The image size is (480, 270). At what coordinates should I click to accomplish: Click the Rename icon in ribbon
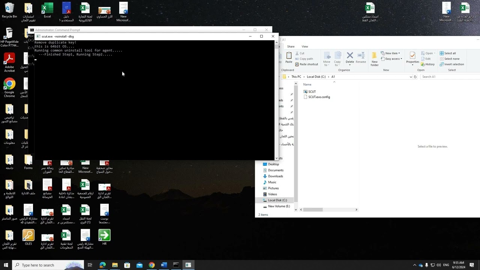pyautogui.click(x=361, y=57)
